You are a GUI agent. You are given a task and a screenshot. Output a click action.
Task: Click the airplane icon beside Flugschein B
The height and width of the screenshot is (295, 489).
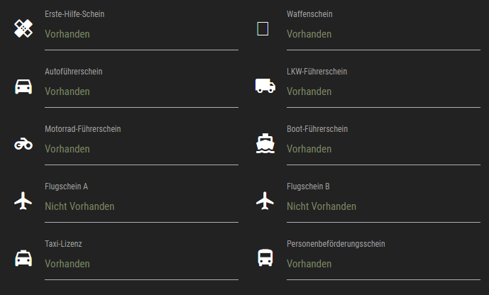pyautogui.click(x=265, y=201)
